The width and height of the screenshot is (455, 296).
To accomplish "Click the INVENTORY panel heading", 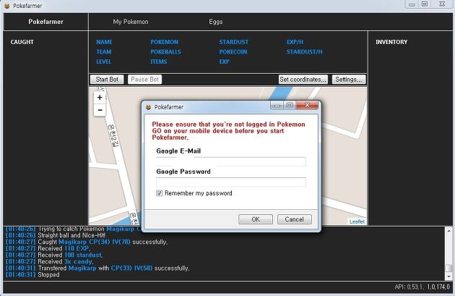I will click(x=391, y=42).
